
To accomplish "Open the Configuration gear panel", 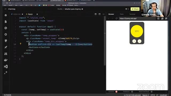I will pyautogui.click(x=6, y=34).
